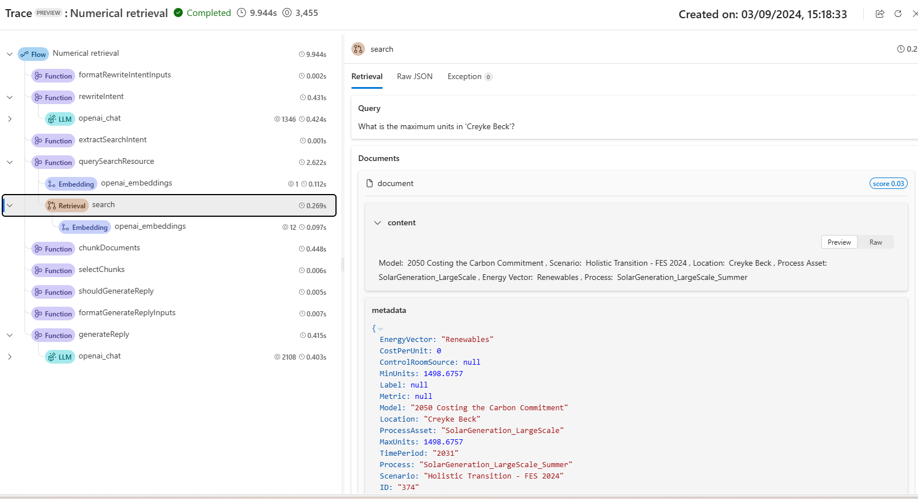Click the Flow badge icon for Numerical retrieval
The width and height of the screenshot is (918, 499).
click(33, 54)
